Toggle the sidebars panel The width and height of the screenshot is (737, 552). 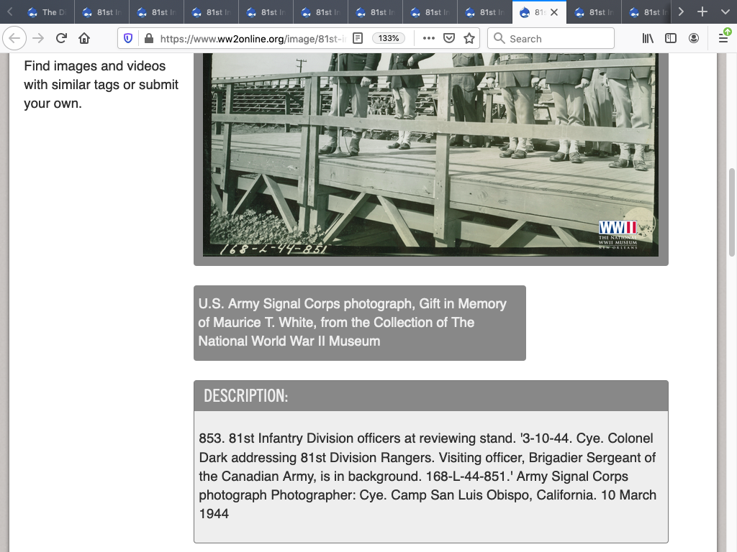point(671,38)
